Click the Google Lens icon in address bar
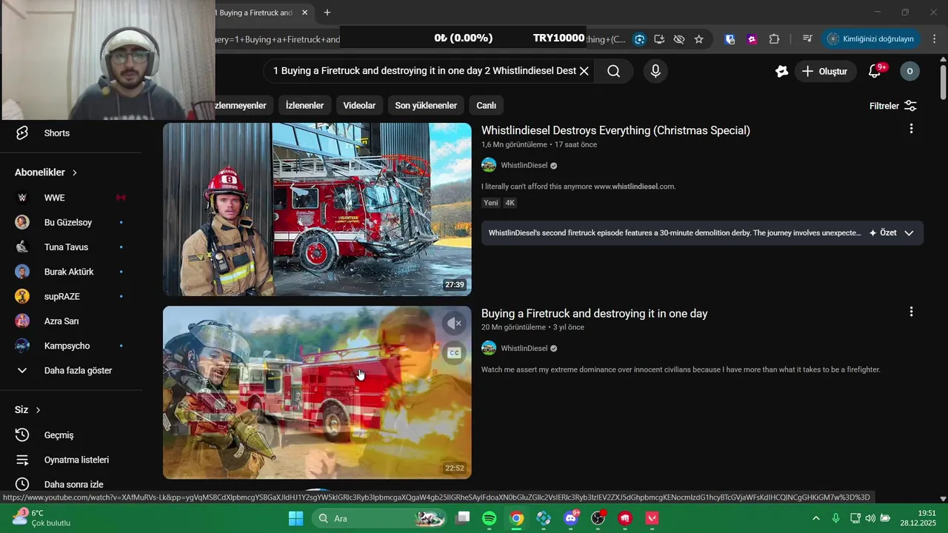 click(x=639, y=39)
